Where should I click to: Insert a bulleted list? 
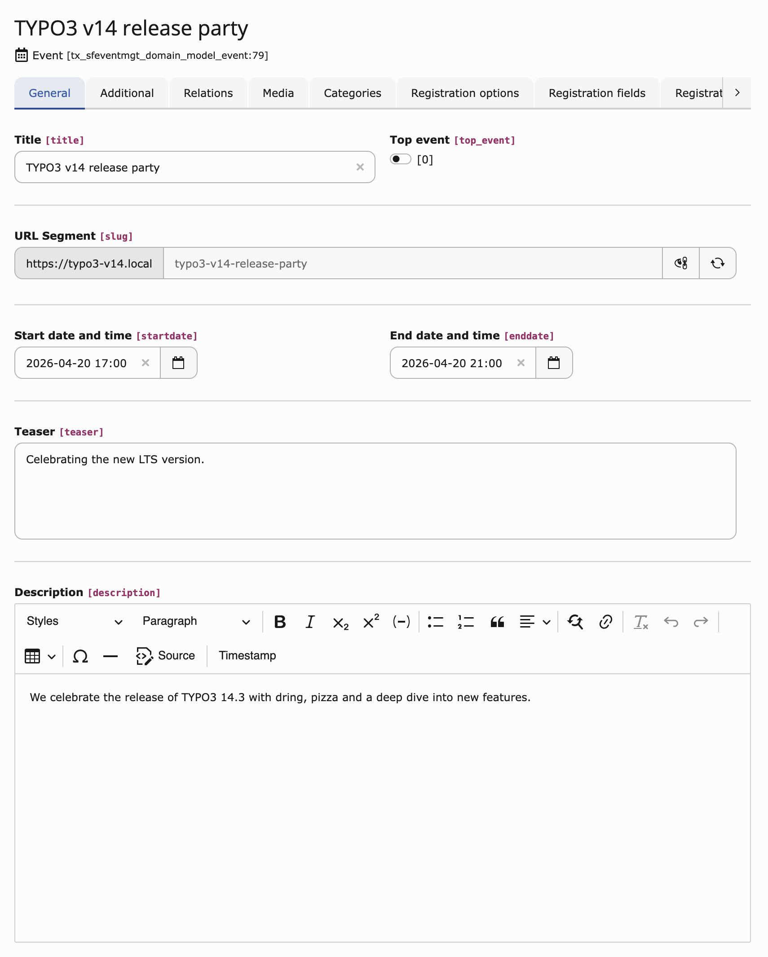pyautogui.click(x=435, y=622)
